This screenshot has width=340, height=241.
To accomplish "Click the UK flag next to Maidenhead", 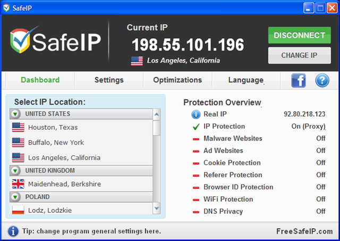I will [18, 184].
